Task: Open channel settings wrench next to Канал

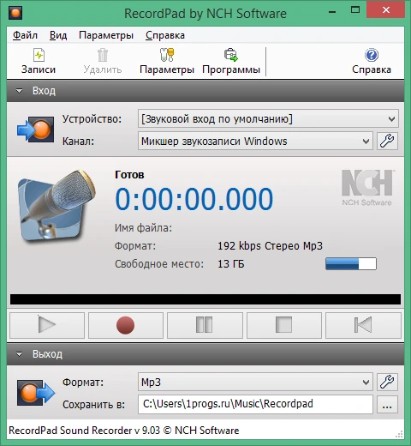Action: point(387,141)
